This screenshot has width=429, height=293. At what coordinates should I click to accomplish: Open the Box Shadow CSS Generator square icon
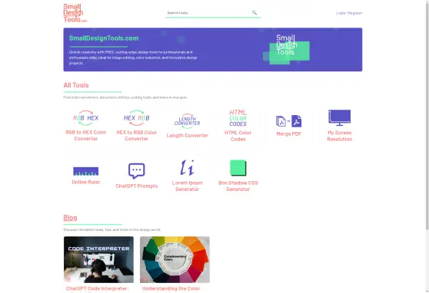pos(238,168)
